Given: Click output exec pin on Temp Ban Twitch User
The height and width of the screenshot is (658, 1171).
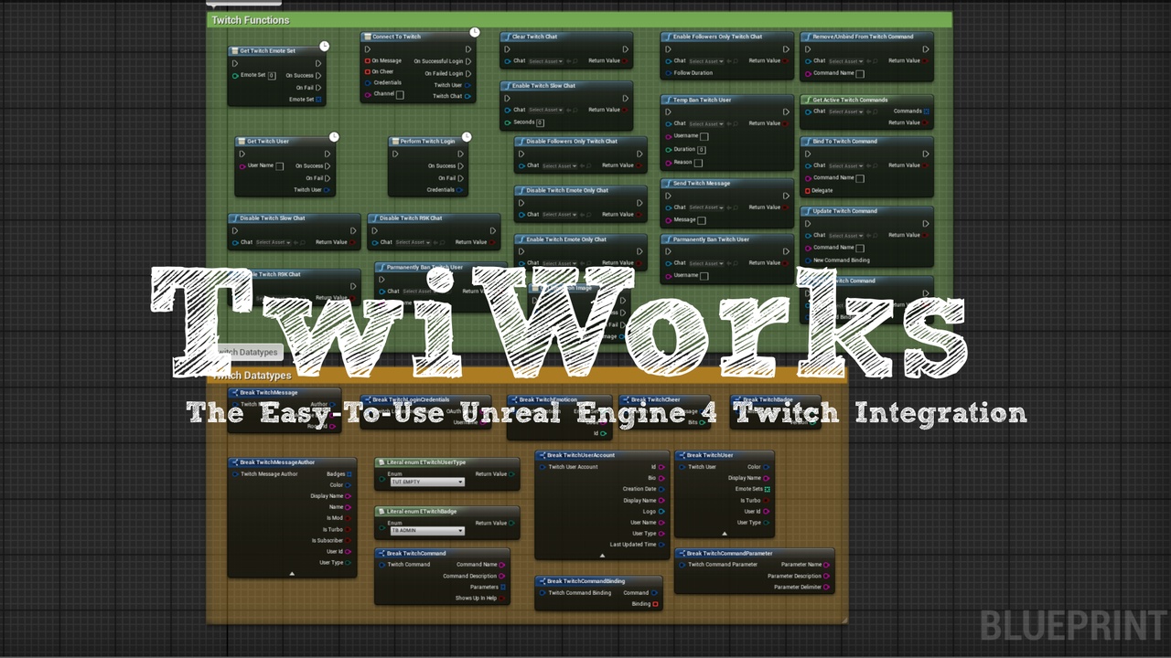Looking at the screenshot, I should pos(786,111).
